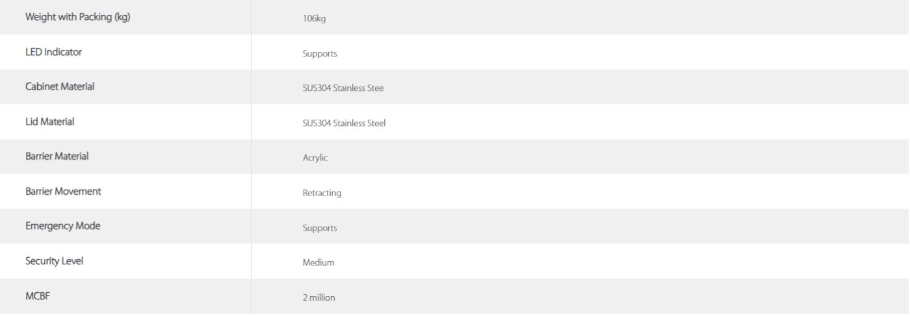Click the Cabinet Material label

tap(60, 87)
